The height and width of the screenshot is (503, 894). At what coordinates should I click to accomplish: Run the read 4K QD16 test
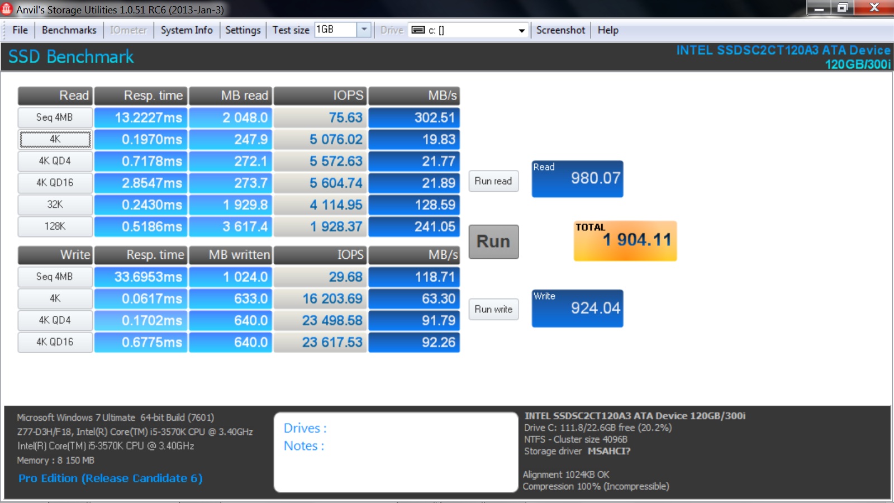tap(55, 183)
